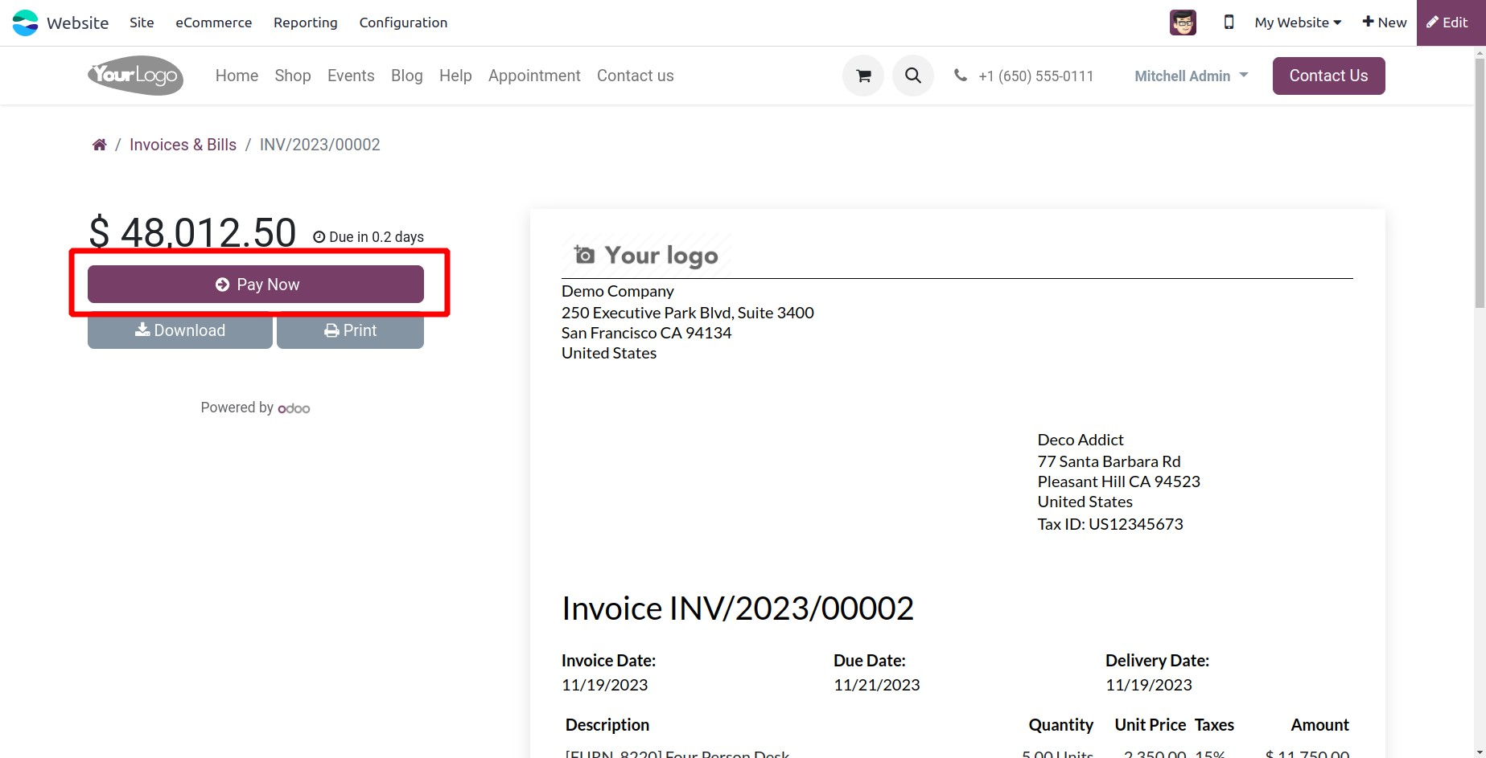Open the Mitchell Admin user avatar
The width and height of the screenshot is (1486, 758).
[x=1183, y=23]
